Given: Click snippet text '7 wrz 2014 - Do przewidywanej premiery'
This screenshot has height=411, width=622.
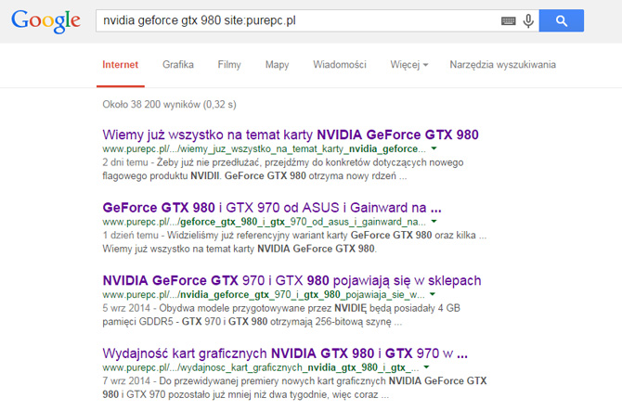Looking at the screenshot, I should (x=294, y=388).
